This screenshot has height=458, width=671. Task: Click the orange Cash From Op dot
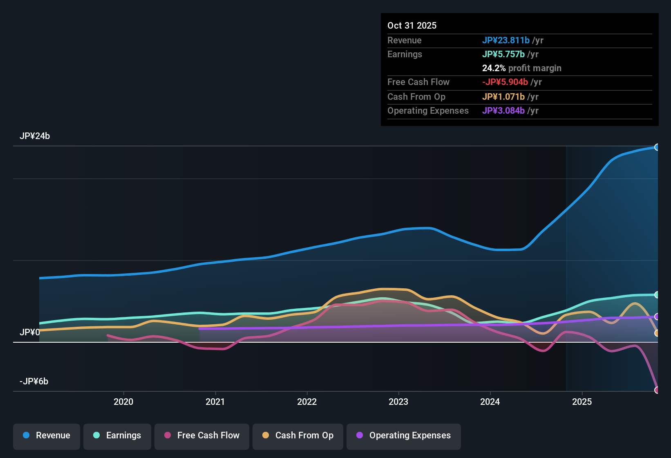tap(266, 436)
